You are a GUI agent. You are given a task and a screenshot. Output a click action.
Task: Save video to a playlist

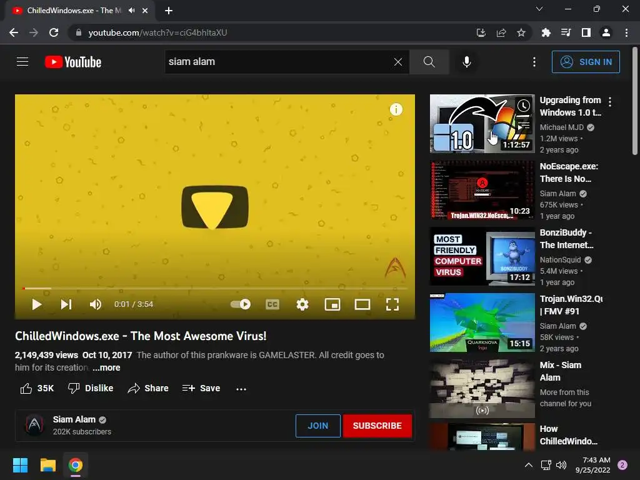pyautogui.click(x=201, y=388)
